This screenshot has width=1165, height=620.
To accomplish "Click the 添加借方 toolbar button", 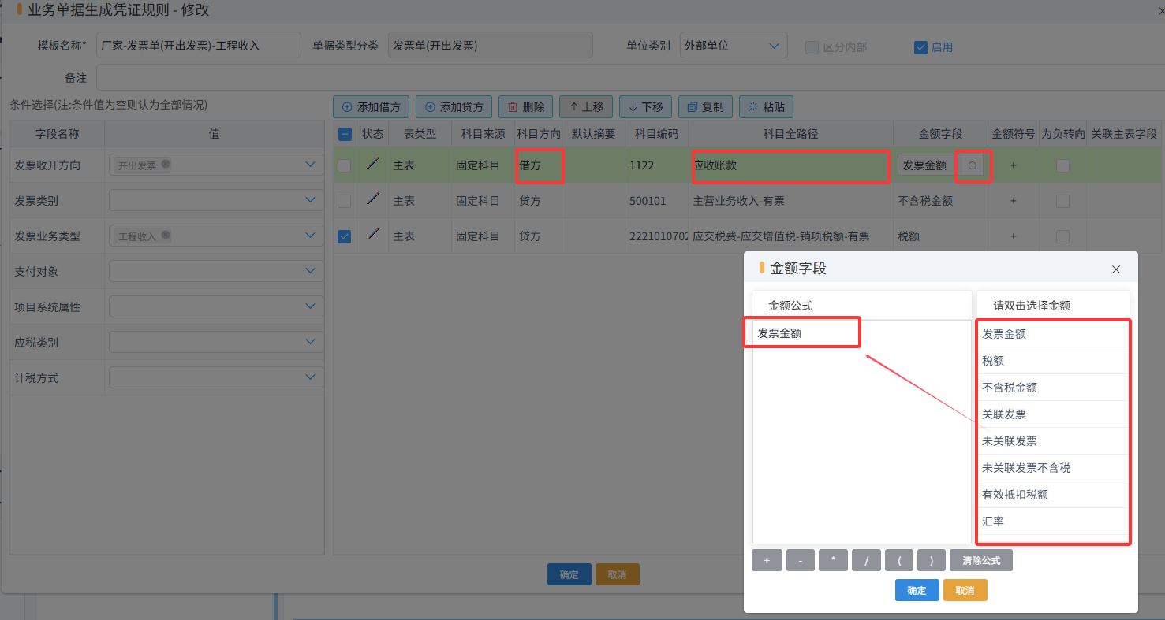I will click(x=371, y=107).
